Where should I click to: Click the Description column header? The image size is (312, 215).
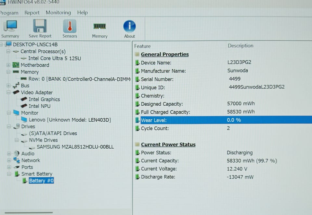click(x=240, y=46)
